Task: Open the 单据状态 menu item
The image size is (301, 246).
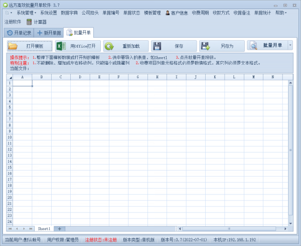Action: (x=131, y=13)
